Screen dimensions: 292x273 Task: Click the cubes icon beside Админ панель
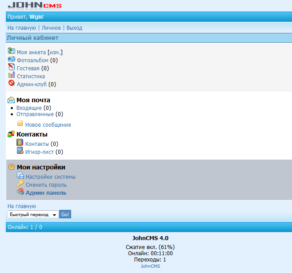[x=20, y=191]
